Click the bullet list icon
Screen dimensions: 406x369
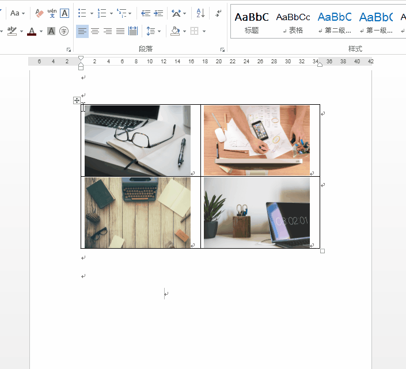point(82,13)
